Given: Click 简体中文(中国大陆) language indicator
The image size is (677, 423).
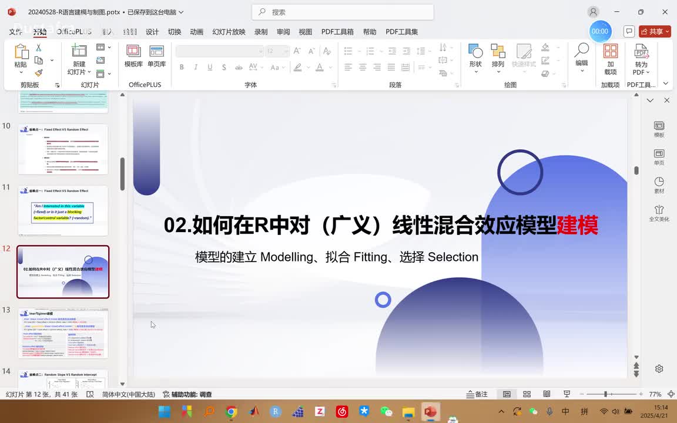Looking at the screenshot, I should tap(129, 394).
